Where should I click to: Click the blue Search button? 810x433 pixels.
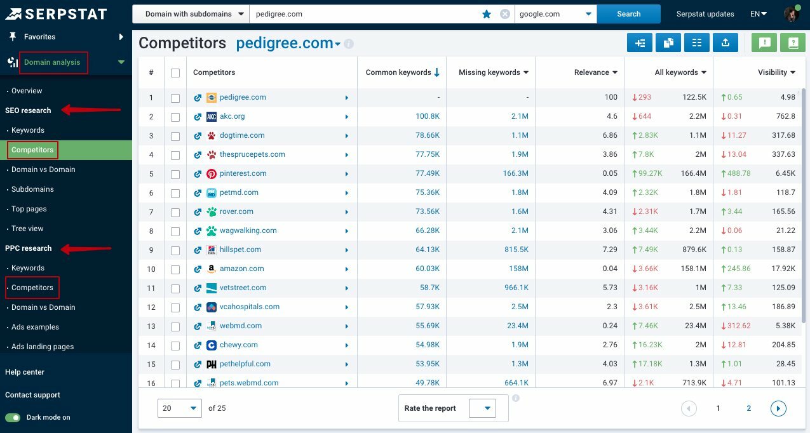coord(629,14)
